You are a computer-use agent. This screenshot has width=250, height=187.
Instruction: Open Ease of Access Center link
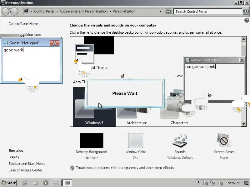25,170
